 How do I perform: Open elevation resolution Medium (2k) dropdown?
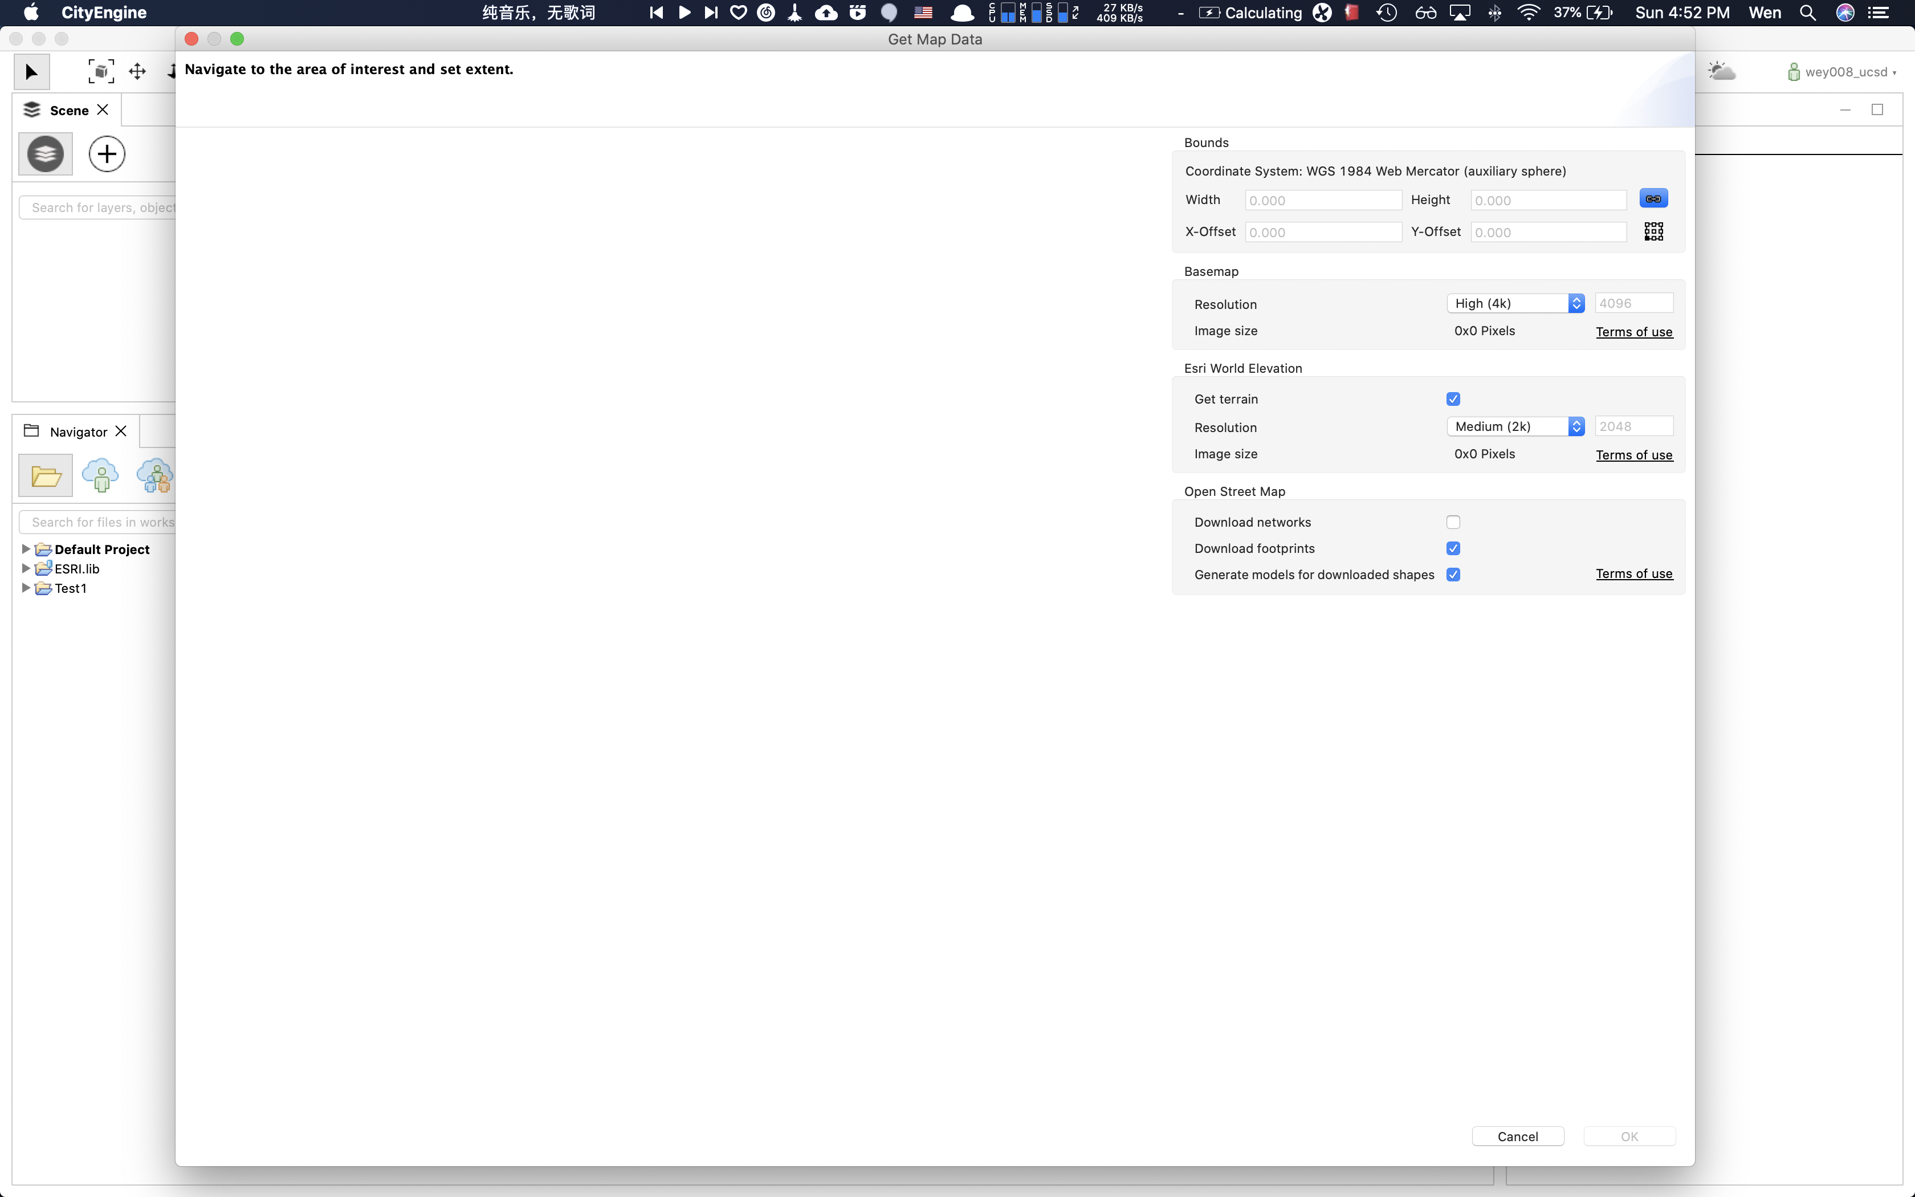pos(1515,427)
